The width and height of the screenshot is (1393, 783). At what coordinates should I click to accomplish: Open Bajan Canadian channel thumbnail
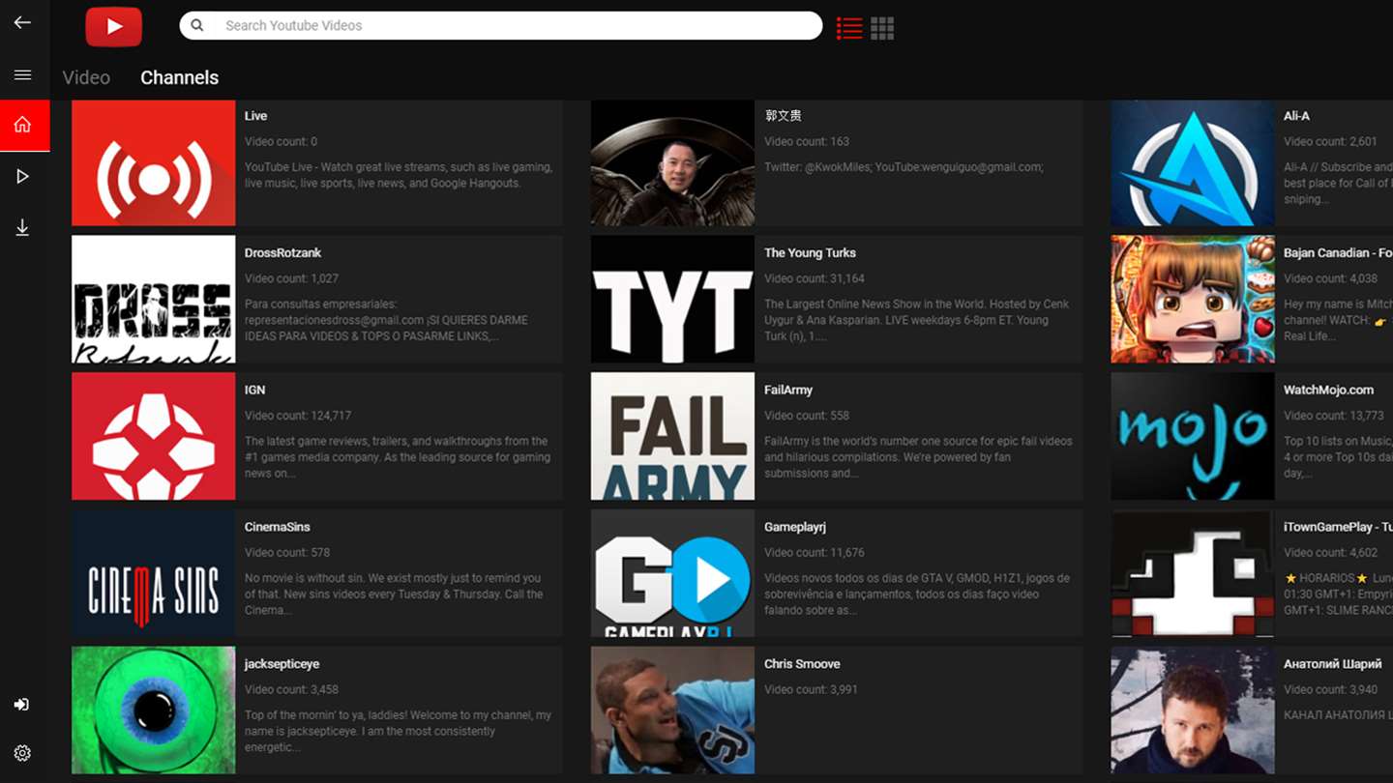pos(1193,300)
